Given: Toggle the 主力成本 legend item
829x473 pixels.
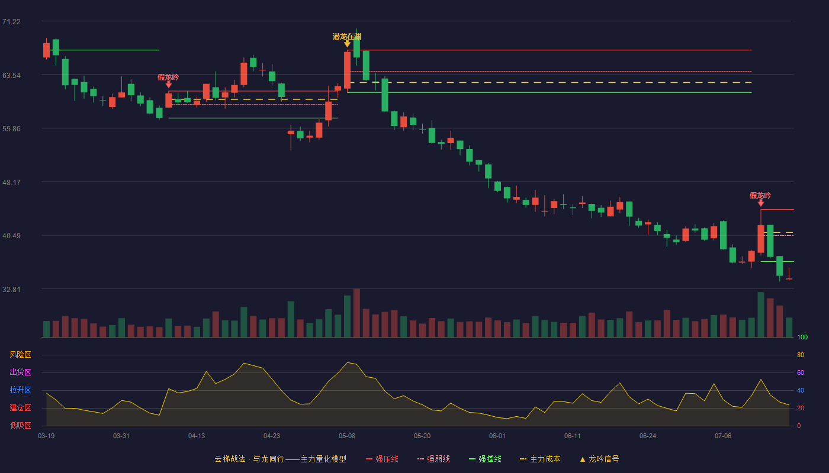Looking at the screenshot, I should [540, 459].
